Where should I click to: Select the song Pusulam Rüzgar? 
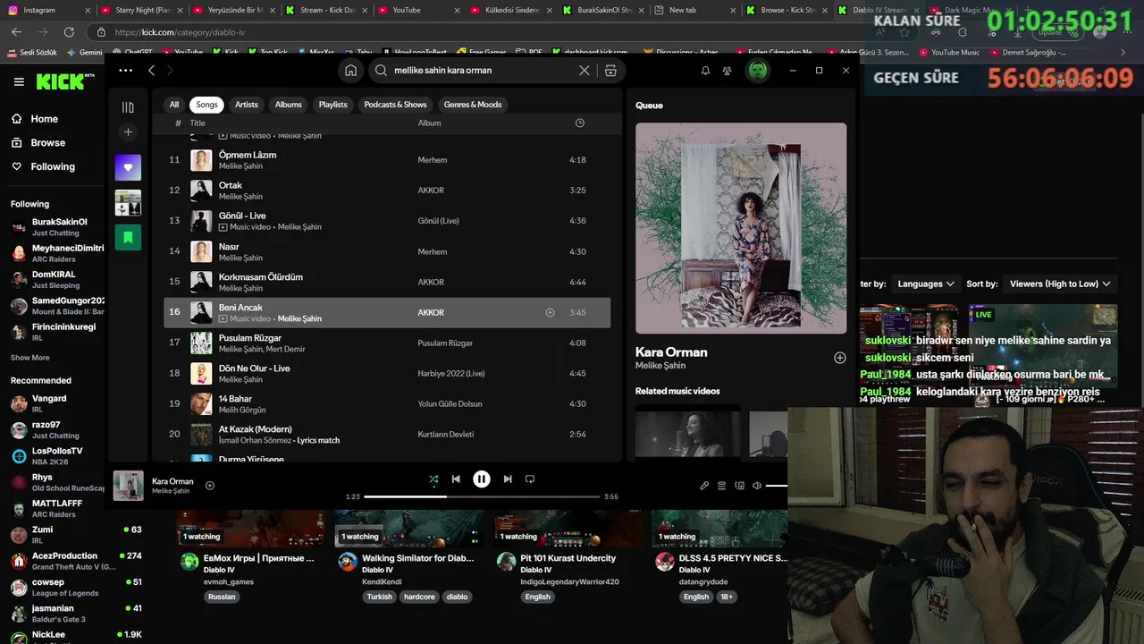tap(387, 343)
